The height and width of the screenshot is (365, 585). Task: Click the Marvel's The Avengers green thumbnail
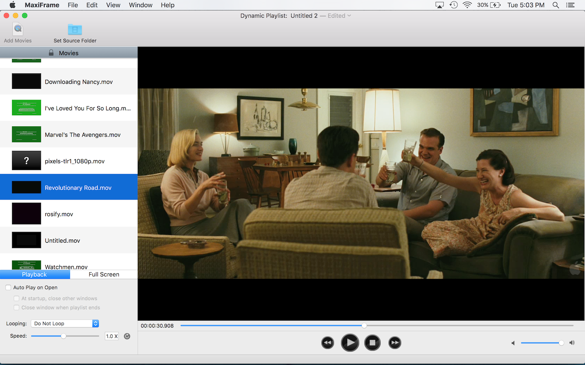point(27,134)
